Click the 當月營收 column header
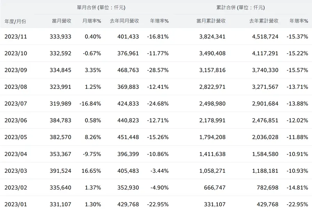Viewport: 312px width, 211px height. click(61, 21)
